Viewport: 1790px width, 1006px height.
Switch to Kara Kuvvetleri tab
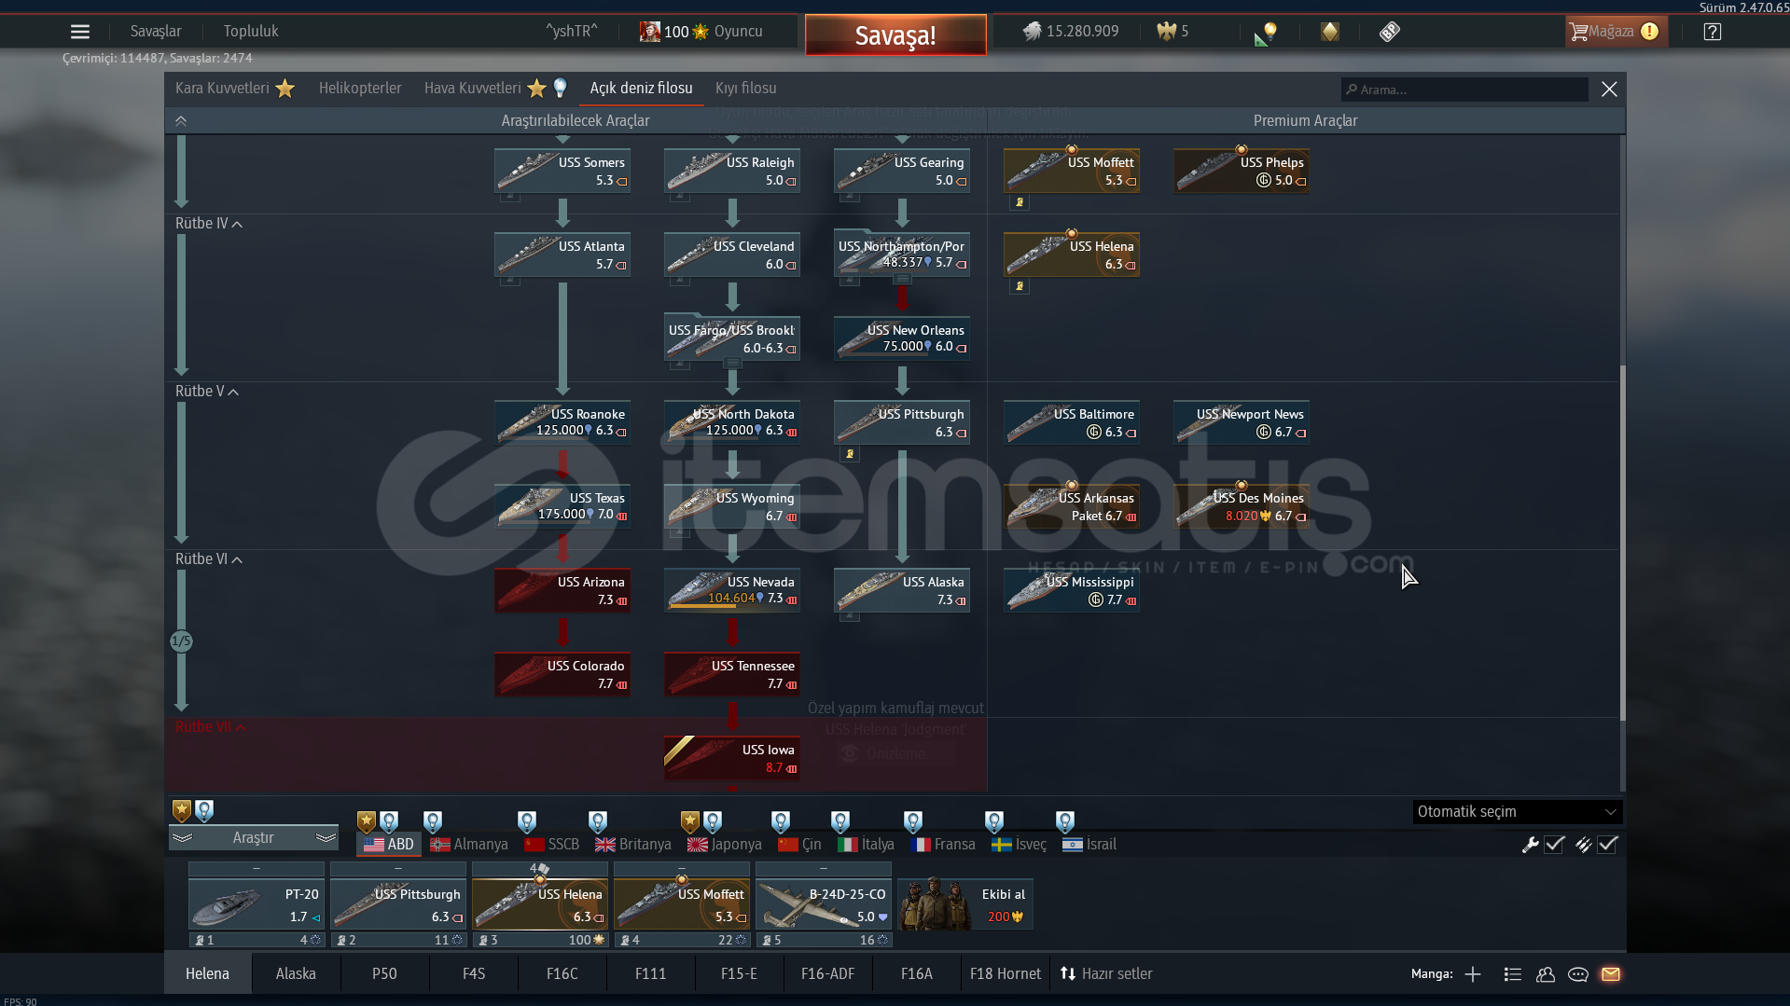point(222,89)
